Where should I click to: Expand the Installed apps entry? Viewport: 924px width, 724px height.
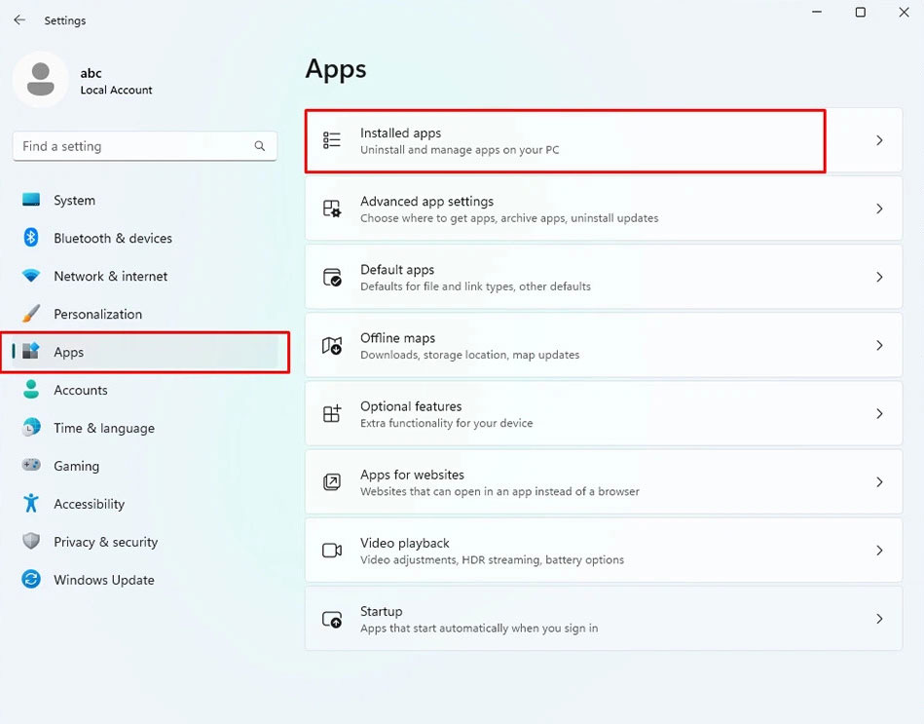[x=565, y=139]
